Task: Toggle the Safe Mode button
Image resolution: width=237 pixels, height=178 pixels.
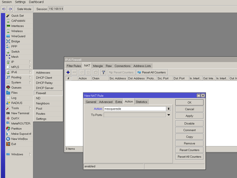Action: (x=24, y=9)
